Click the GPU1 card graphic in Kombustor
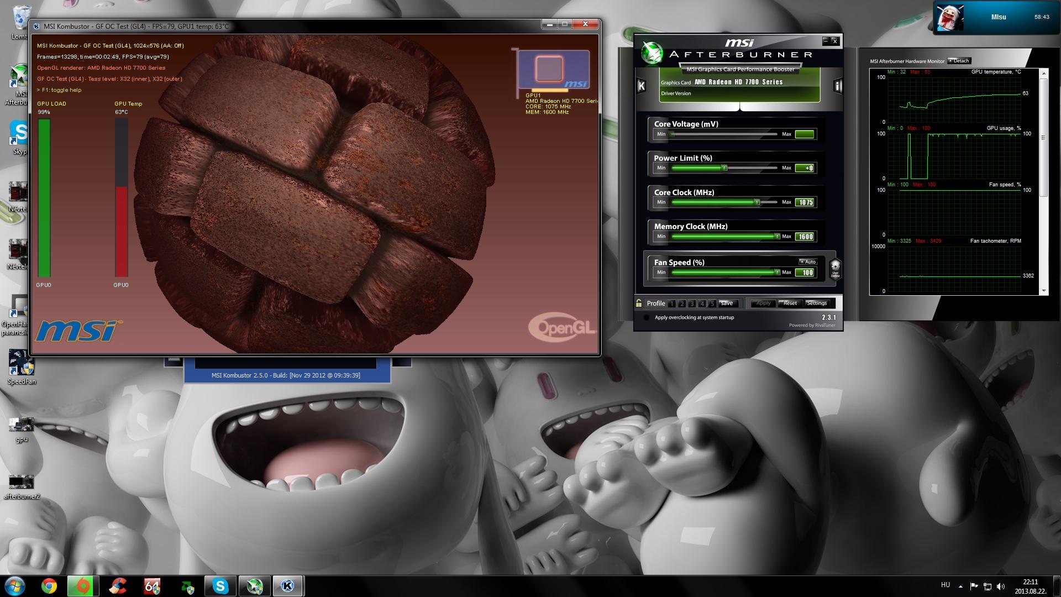This screenshot has height=597, width=1061. [554, 70]
